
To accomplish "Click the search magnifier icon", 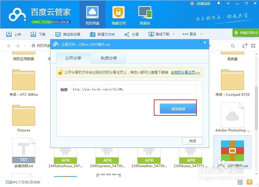I will click(233, 46).
